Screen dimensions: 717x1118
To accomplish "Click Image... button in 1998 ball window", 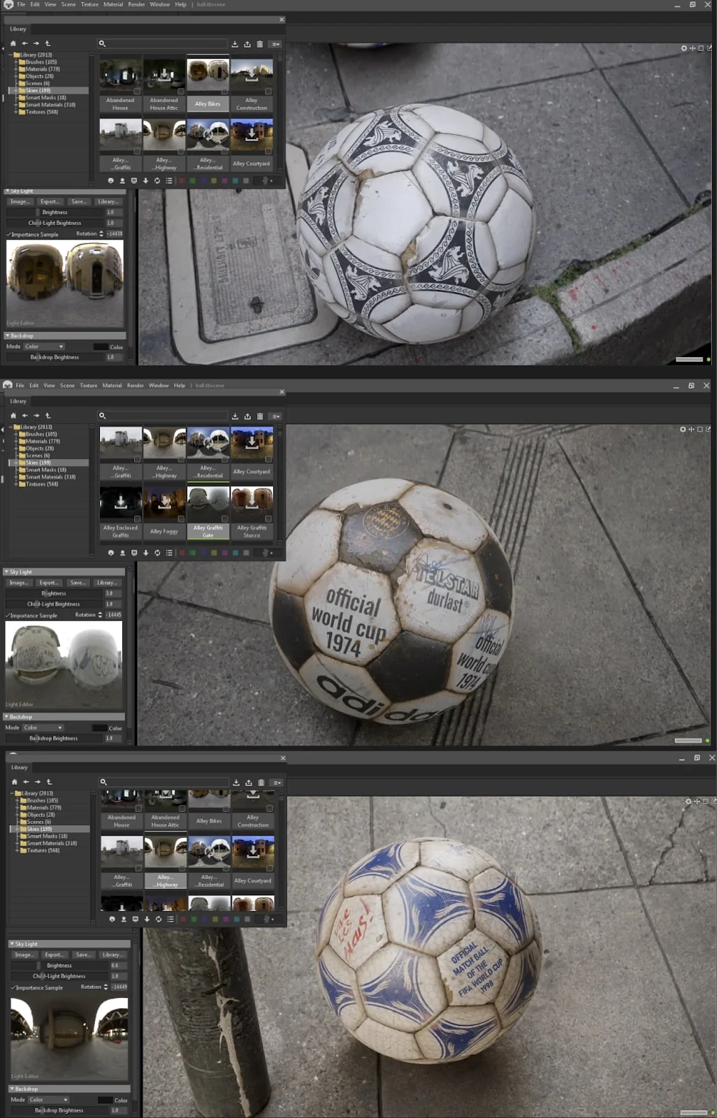I will 24,954.
